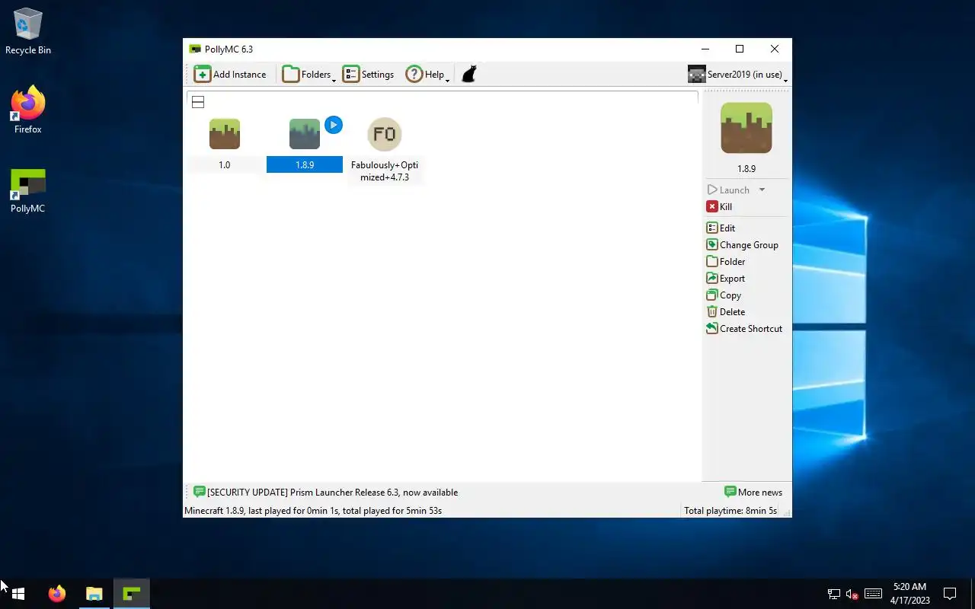Delete the selected instance

pyautogui.click(x=726, y=311)
